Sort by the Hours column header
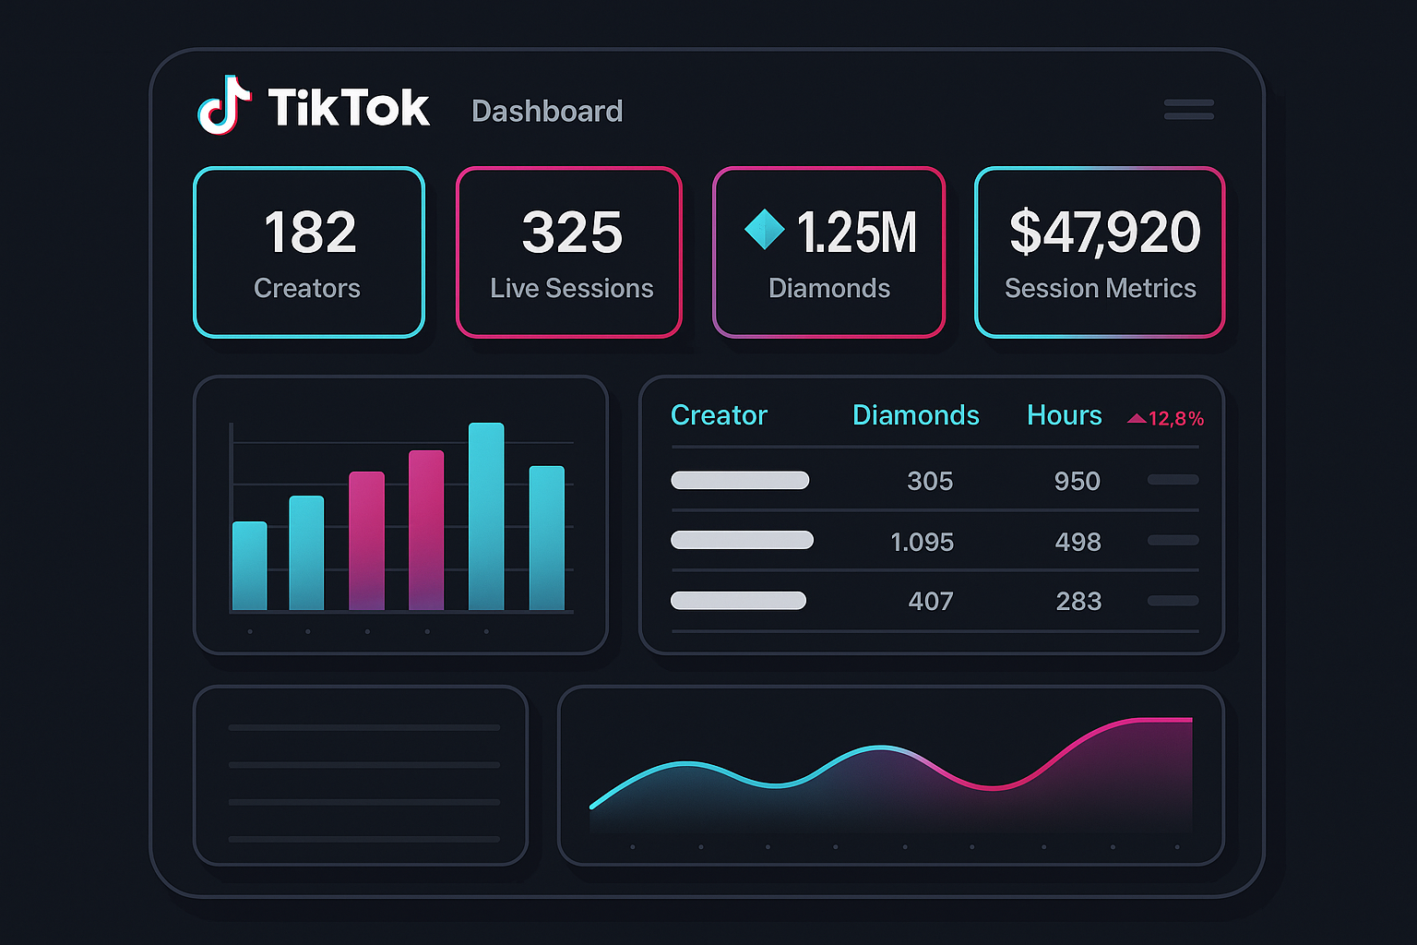Viewport: 1417px width, 945px height. coord(1064,415)
